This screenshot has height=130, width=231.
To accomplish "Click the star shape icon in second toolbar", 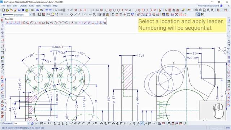I will (79, 14).
